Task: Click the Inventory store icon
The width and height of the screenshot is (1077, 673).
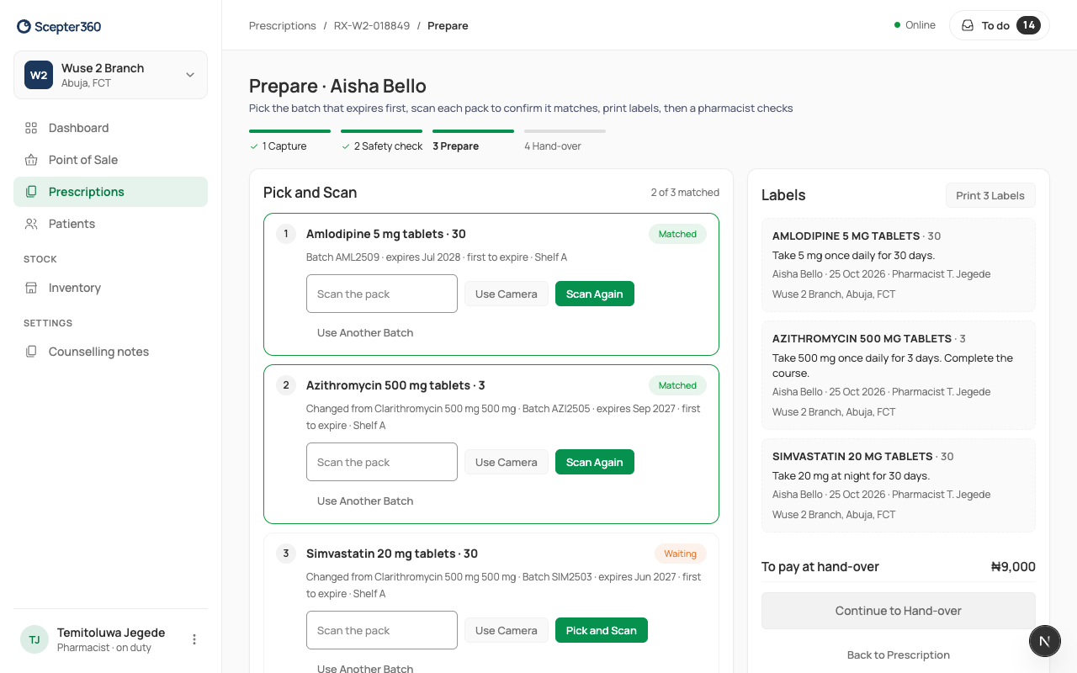Action: click(31, 288)
